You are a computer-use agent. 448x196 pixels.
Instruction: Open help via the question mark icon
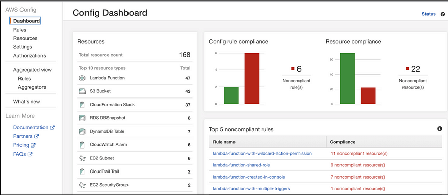click(443, 14)
